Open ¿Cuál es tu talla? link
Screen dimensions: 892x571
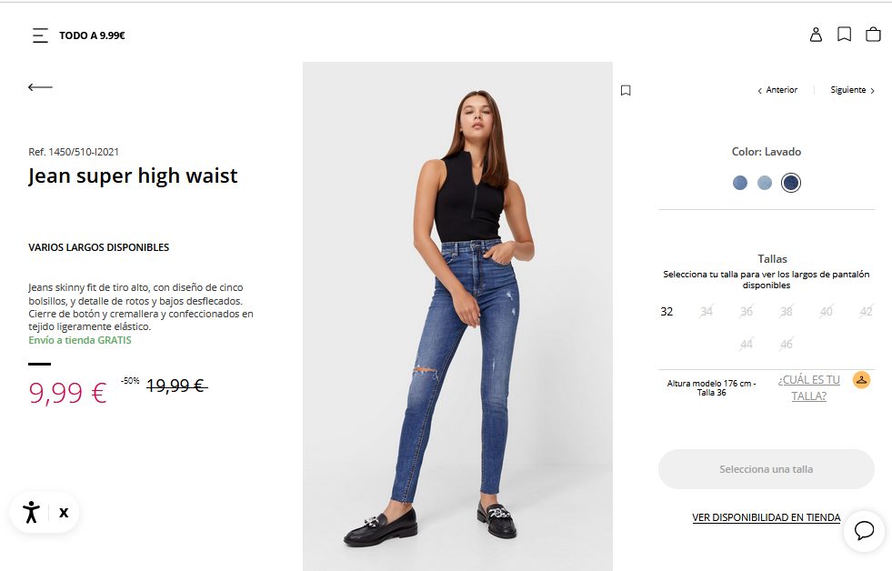(809, 388)
